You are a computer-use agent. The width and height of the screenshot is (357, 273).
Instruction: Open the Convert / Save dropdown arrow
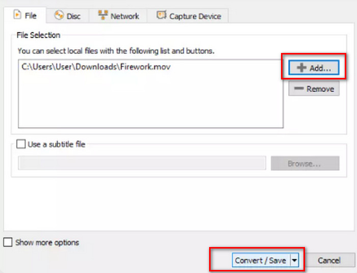(294, 260)
